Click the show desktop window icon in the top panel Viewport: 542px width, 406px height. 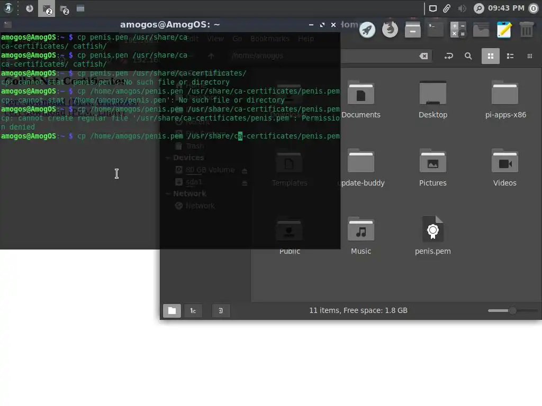point(80,8)
